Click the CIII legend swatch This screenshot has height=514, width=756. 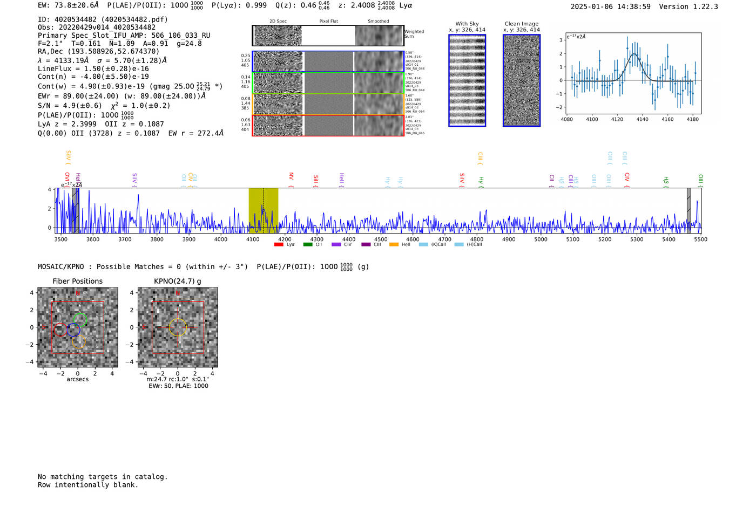[x=366, y=245]
